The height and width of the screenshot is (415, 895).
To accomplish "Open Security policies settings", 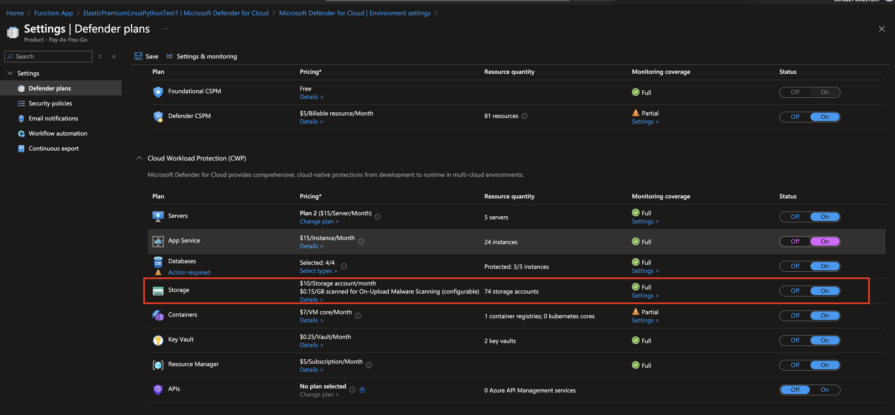I will [x=50, y=103].
